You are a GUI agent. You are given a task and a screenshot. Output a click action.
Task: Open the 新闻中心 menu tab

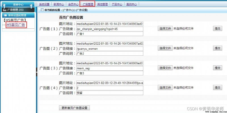tap(59, 4)
